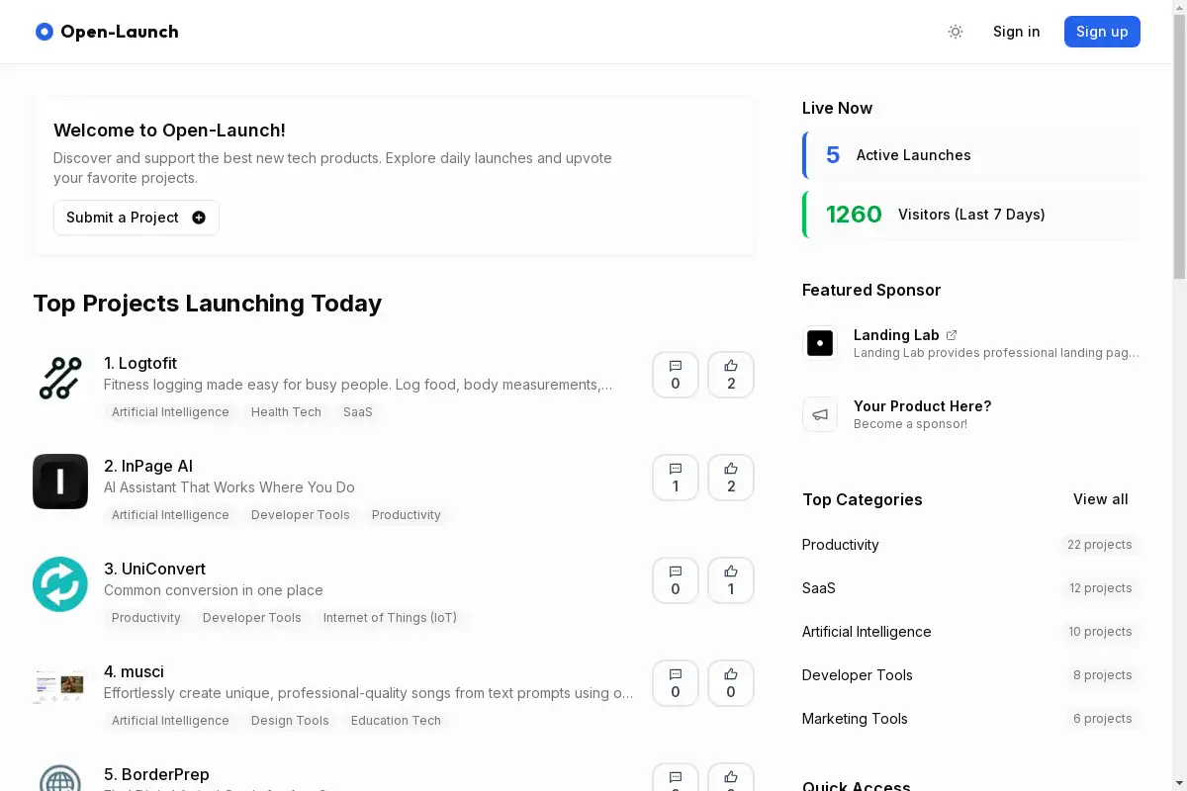Toggle the light/dark theme sun icon
1187x791 pixels.
point(956,32)
